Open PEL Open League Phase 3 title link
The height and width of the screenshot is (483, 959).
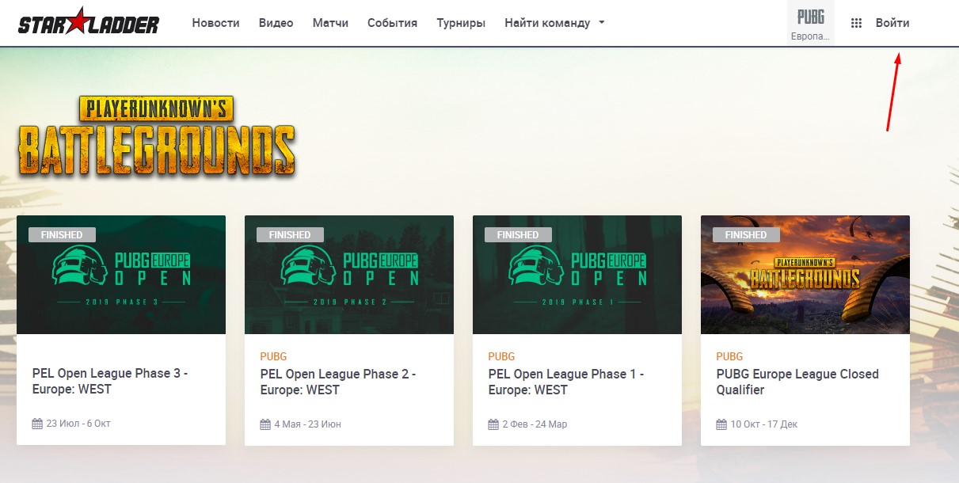tap(110, 382)
